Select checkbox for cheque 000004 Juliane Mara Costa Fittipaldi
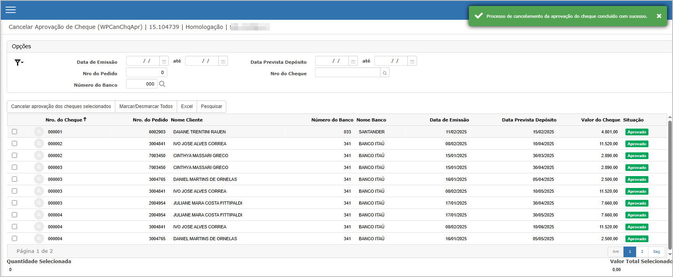The image size is (673, 277). click(15, 215)
